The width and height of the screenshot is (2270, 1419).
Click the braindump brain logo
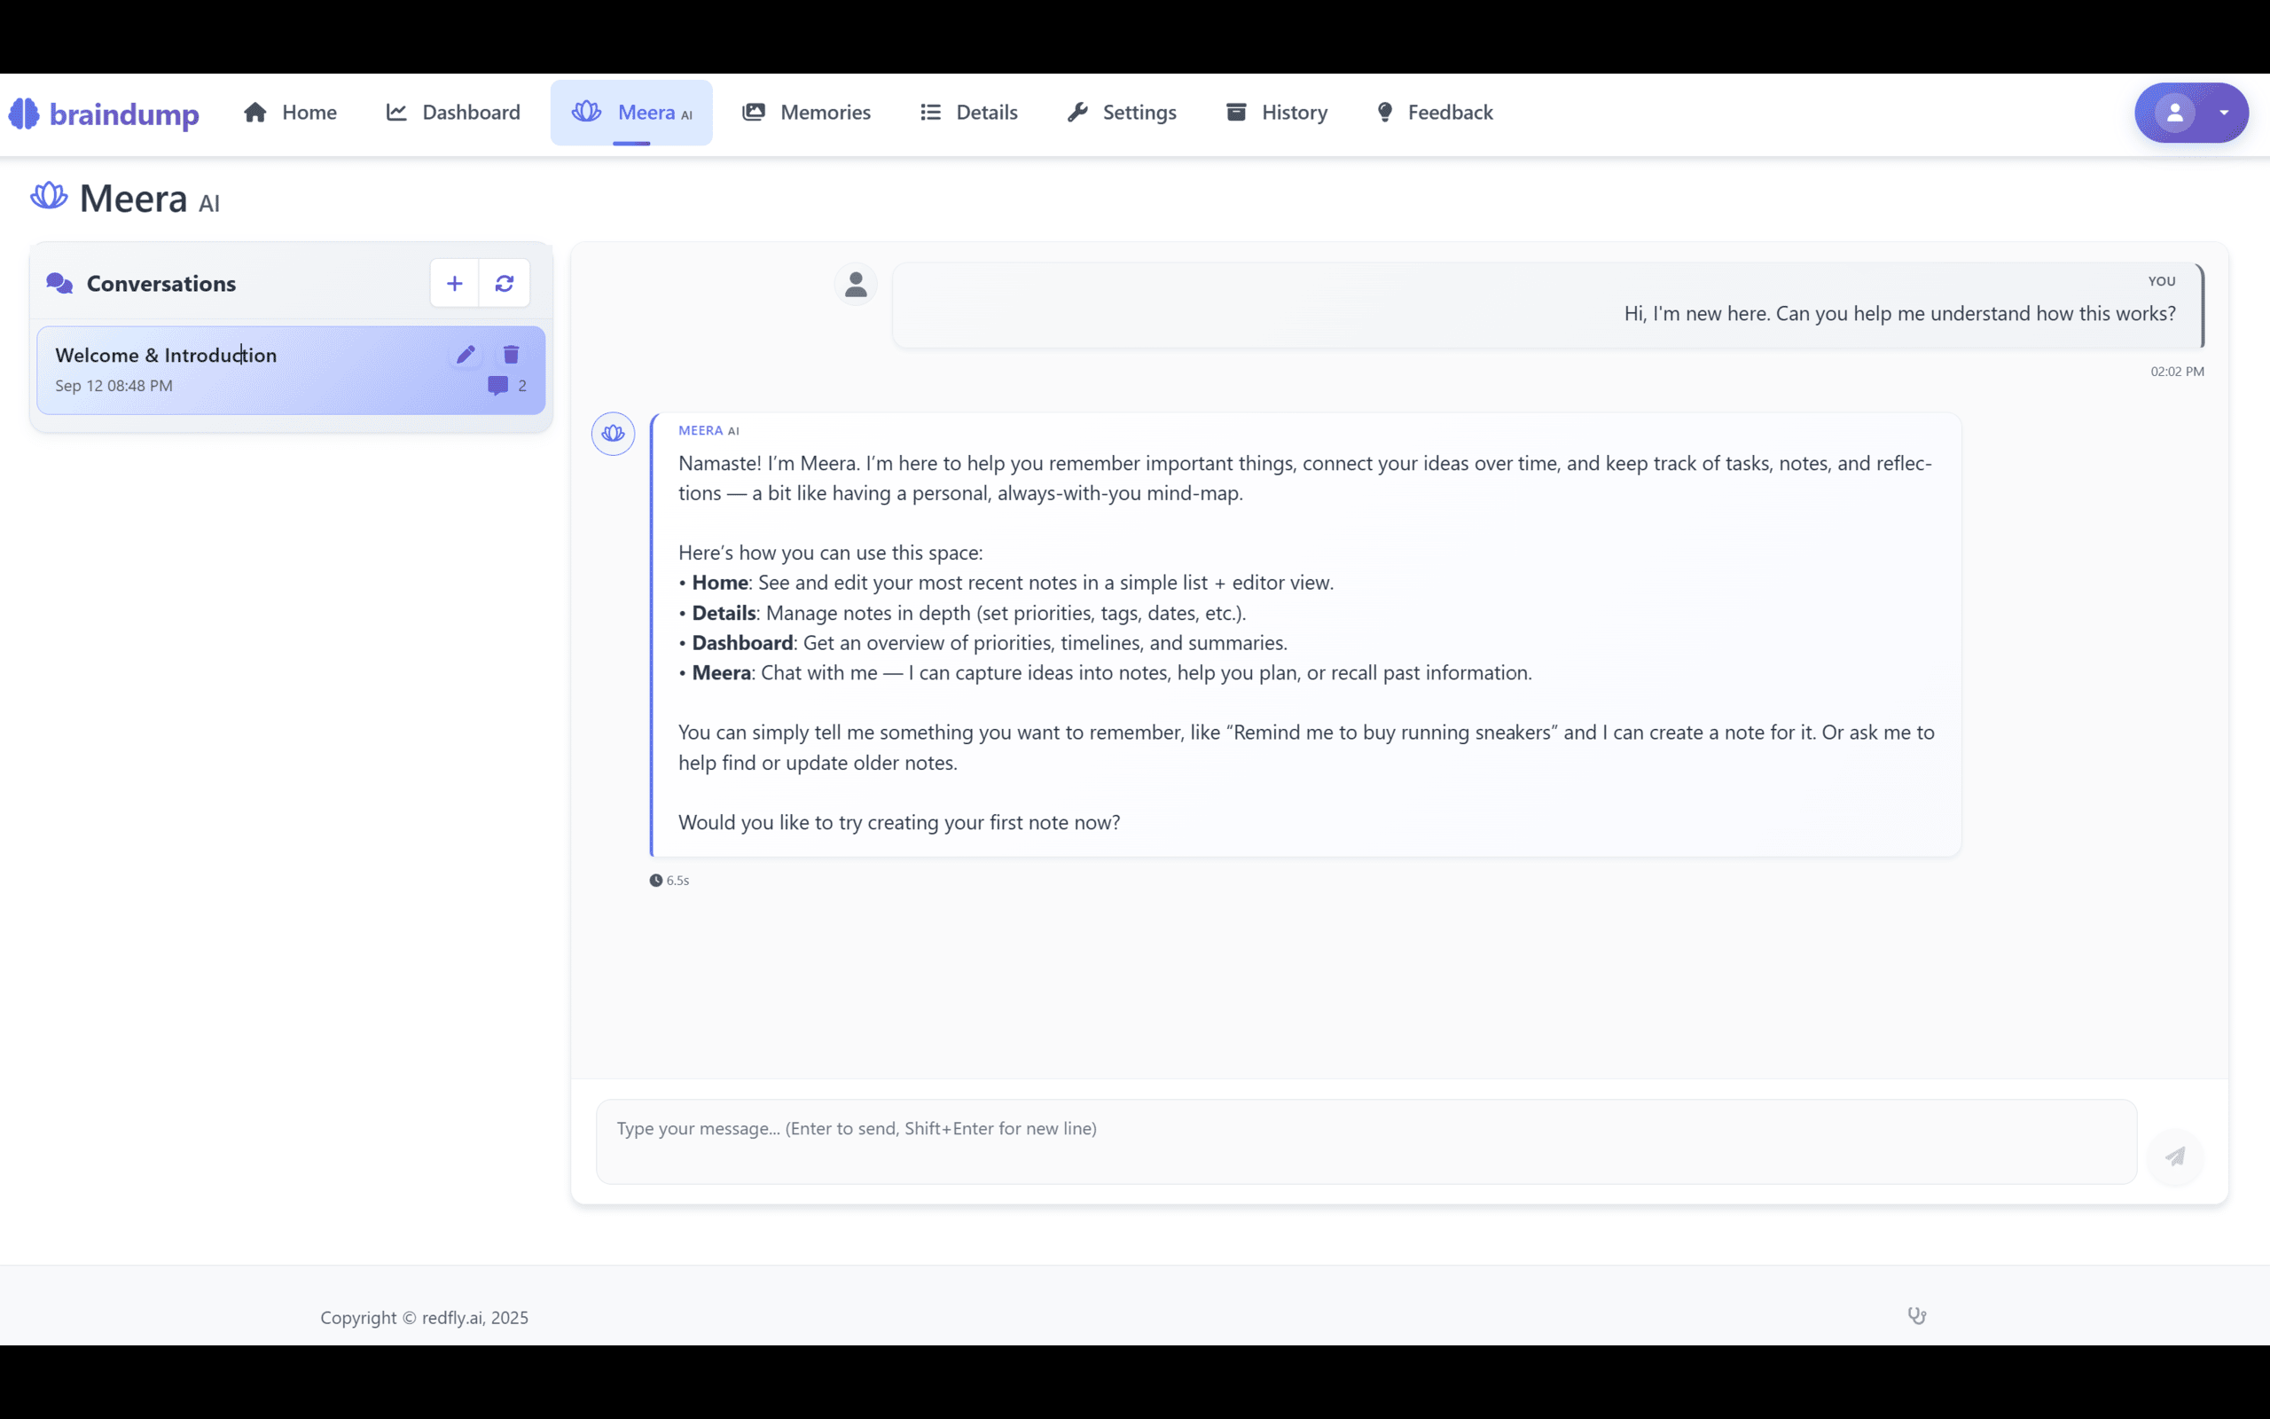(25, 114)
